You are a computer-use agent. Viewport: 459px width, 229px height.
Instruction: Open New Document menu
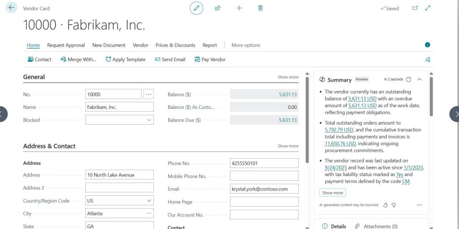(x=109, y=45)
